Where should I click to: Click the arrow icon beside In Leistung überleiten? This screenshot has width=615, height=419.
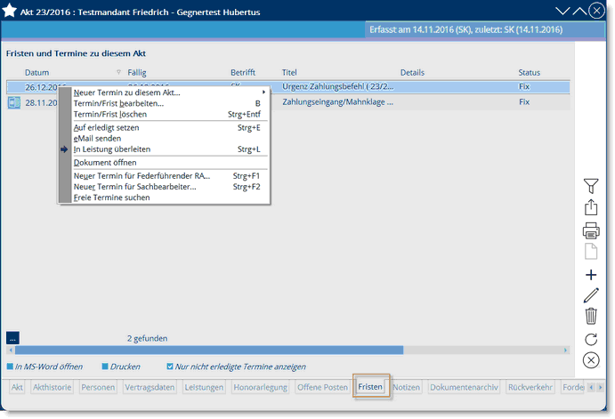(x=64, y=149)
